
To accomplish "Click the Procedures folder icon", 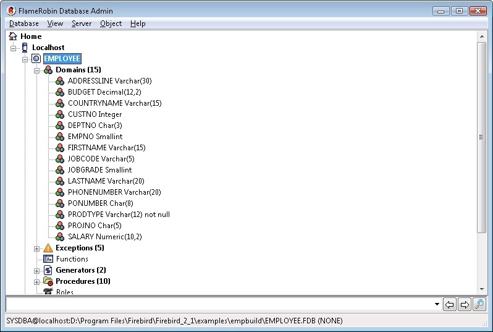I will pyautogui.click(x=48, y=281).
